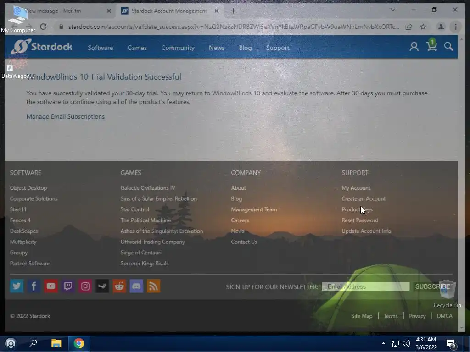470x352 pixels.
Task: Open the Terms footer link
Action: (391, 316)
